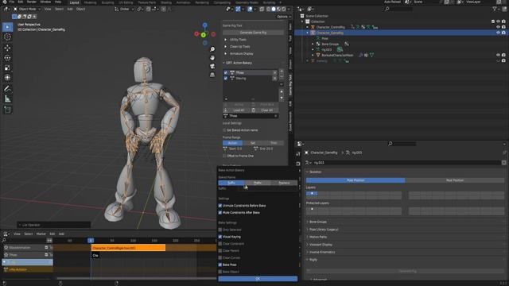Viewport: 509px width, 286px height.
Task: Select the Rotate tool
Action: (7, 58)
